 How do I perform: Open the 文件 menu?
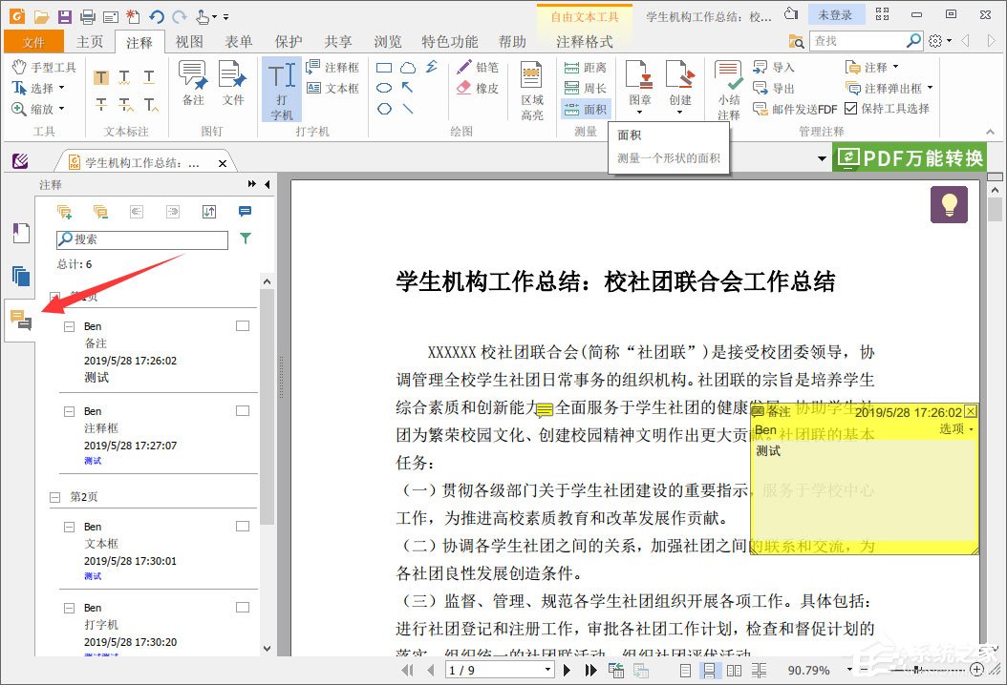click(33, 41)
